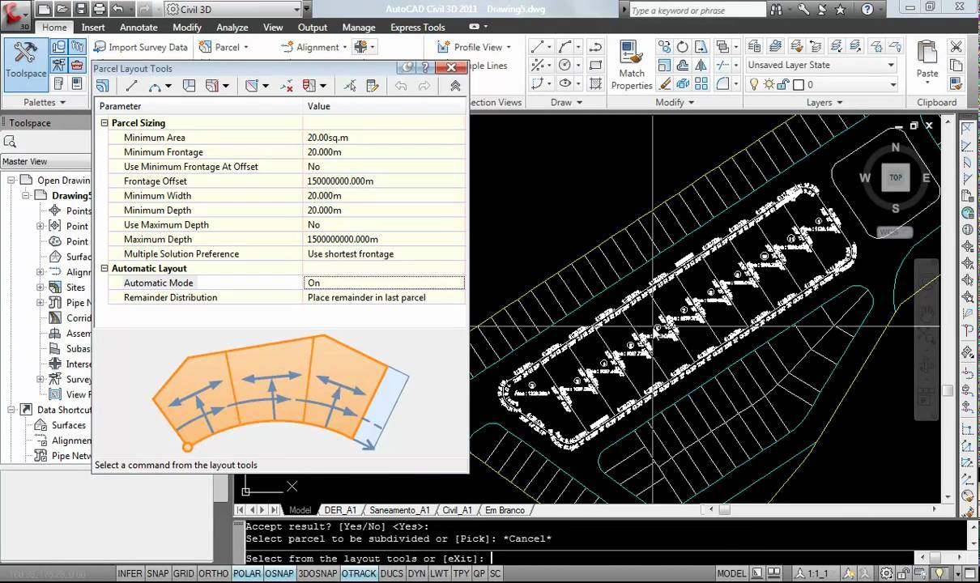The image size is (980, 583).
Task: Toggle SNAP mode in the status bar
Action: [158, 573]
